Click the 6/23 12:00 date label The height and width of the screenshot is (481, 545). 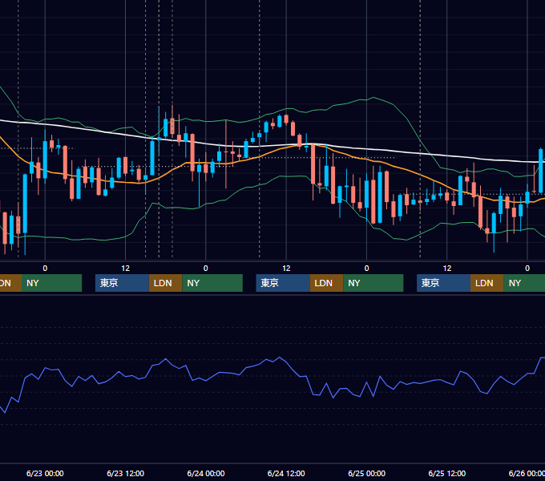tap(126, 473)
